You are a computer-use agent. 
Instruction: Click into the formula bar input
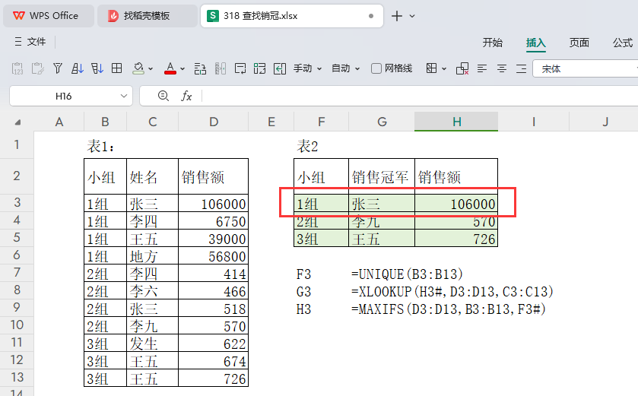pyautogui.click(x=420, y=96)
